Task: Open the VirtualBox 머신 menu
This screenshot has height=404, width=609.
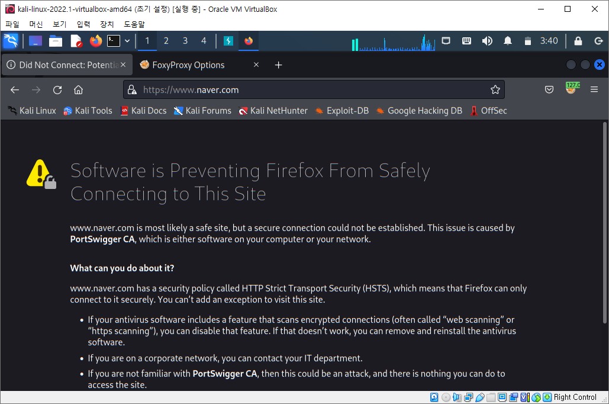Action: tap(36, 24)
